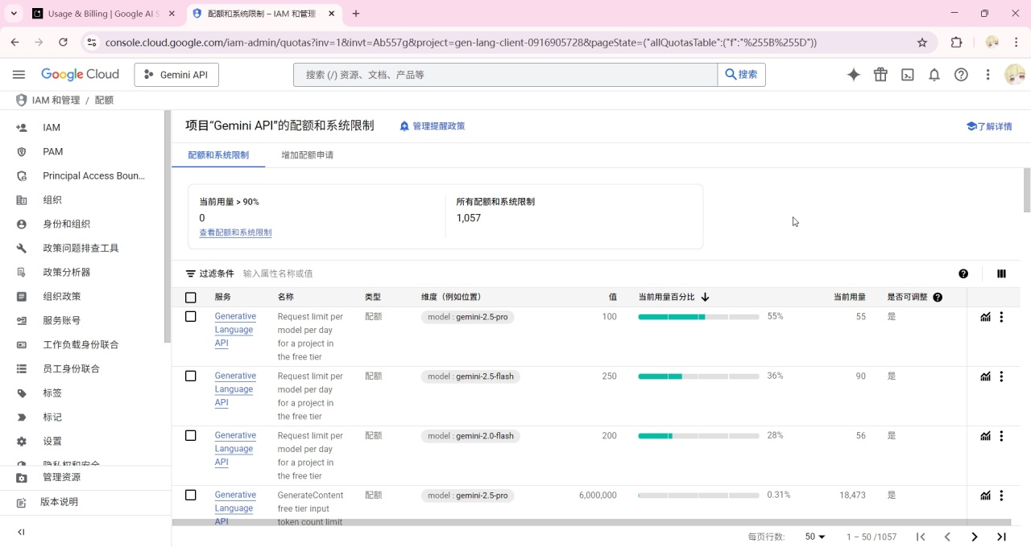The image size is (1031, 547).
Task: Check the gemini-2.5-pro request limit row
Action: tap(191, 317)
